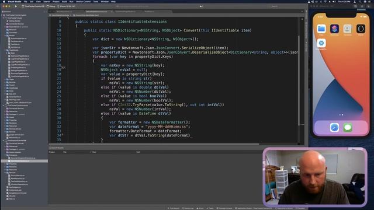Open the Convert method breadcrumb dropdown
This screenshot has width=374, height=210.
(86, 15)
